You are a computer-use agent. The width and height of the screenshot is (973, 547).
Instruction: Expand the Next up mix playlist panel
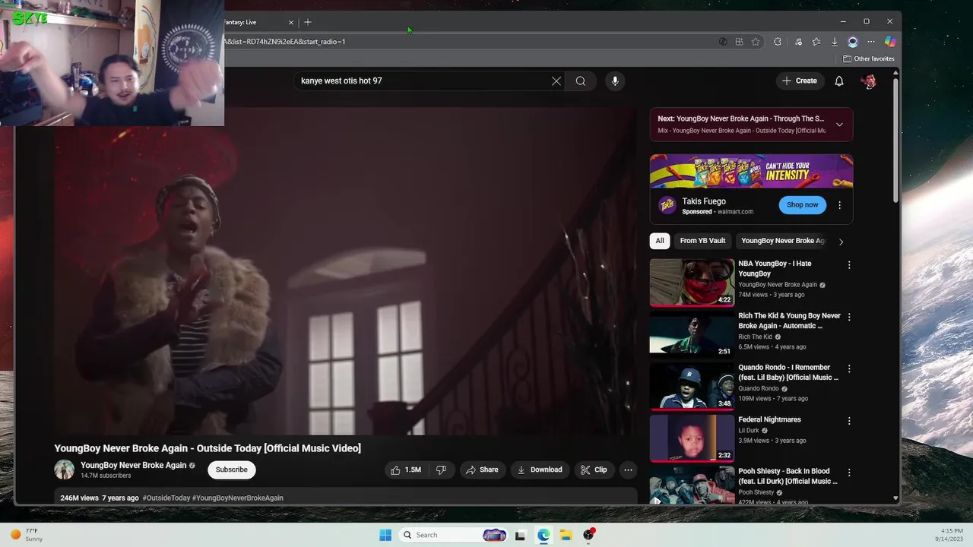(839, 125)
